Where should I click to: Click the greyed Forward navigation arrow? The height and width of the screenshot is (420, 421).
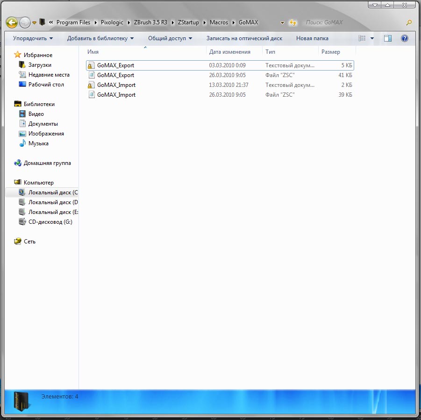[25, 22]
